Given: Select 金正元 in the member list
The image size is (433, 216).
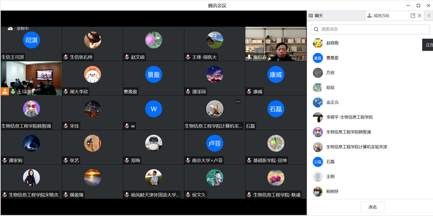Looking at the screenshot, I should point(370,102).
